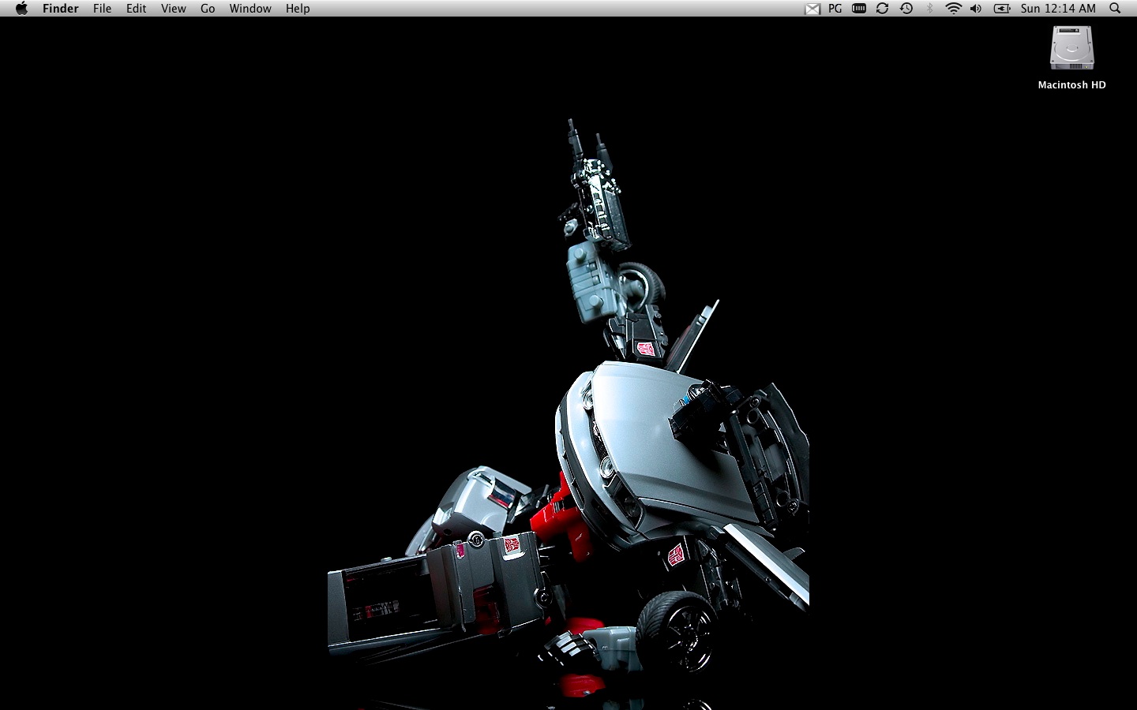The image size is (1137, 710).
Task: Open the File menu
Action: pyautogui.click(x=102, y=9)
